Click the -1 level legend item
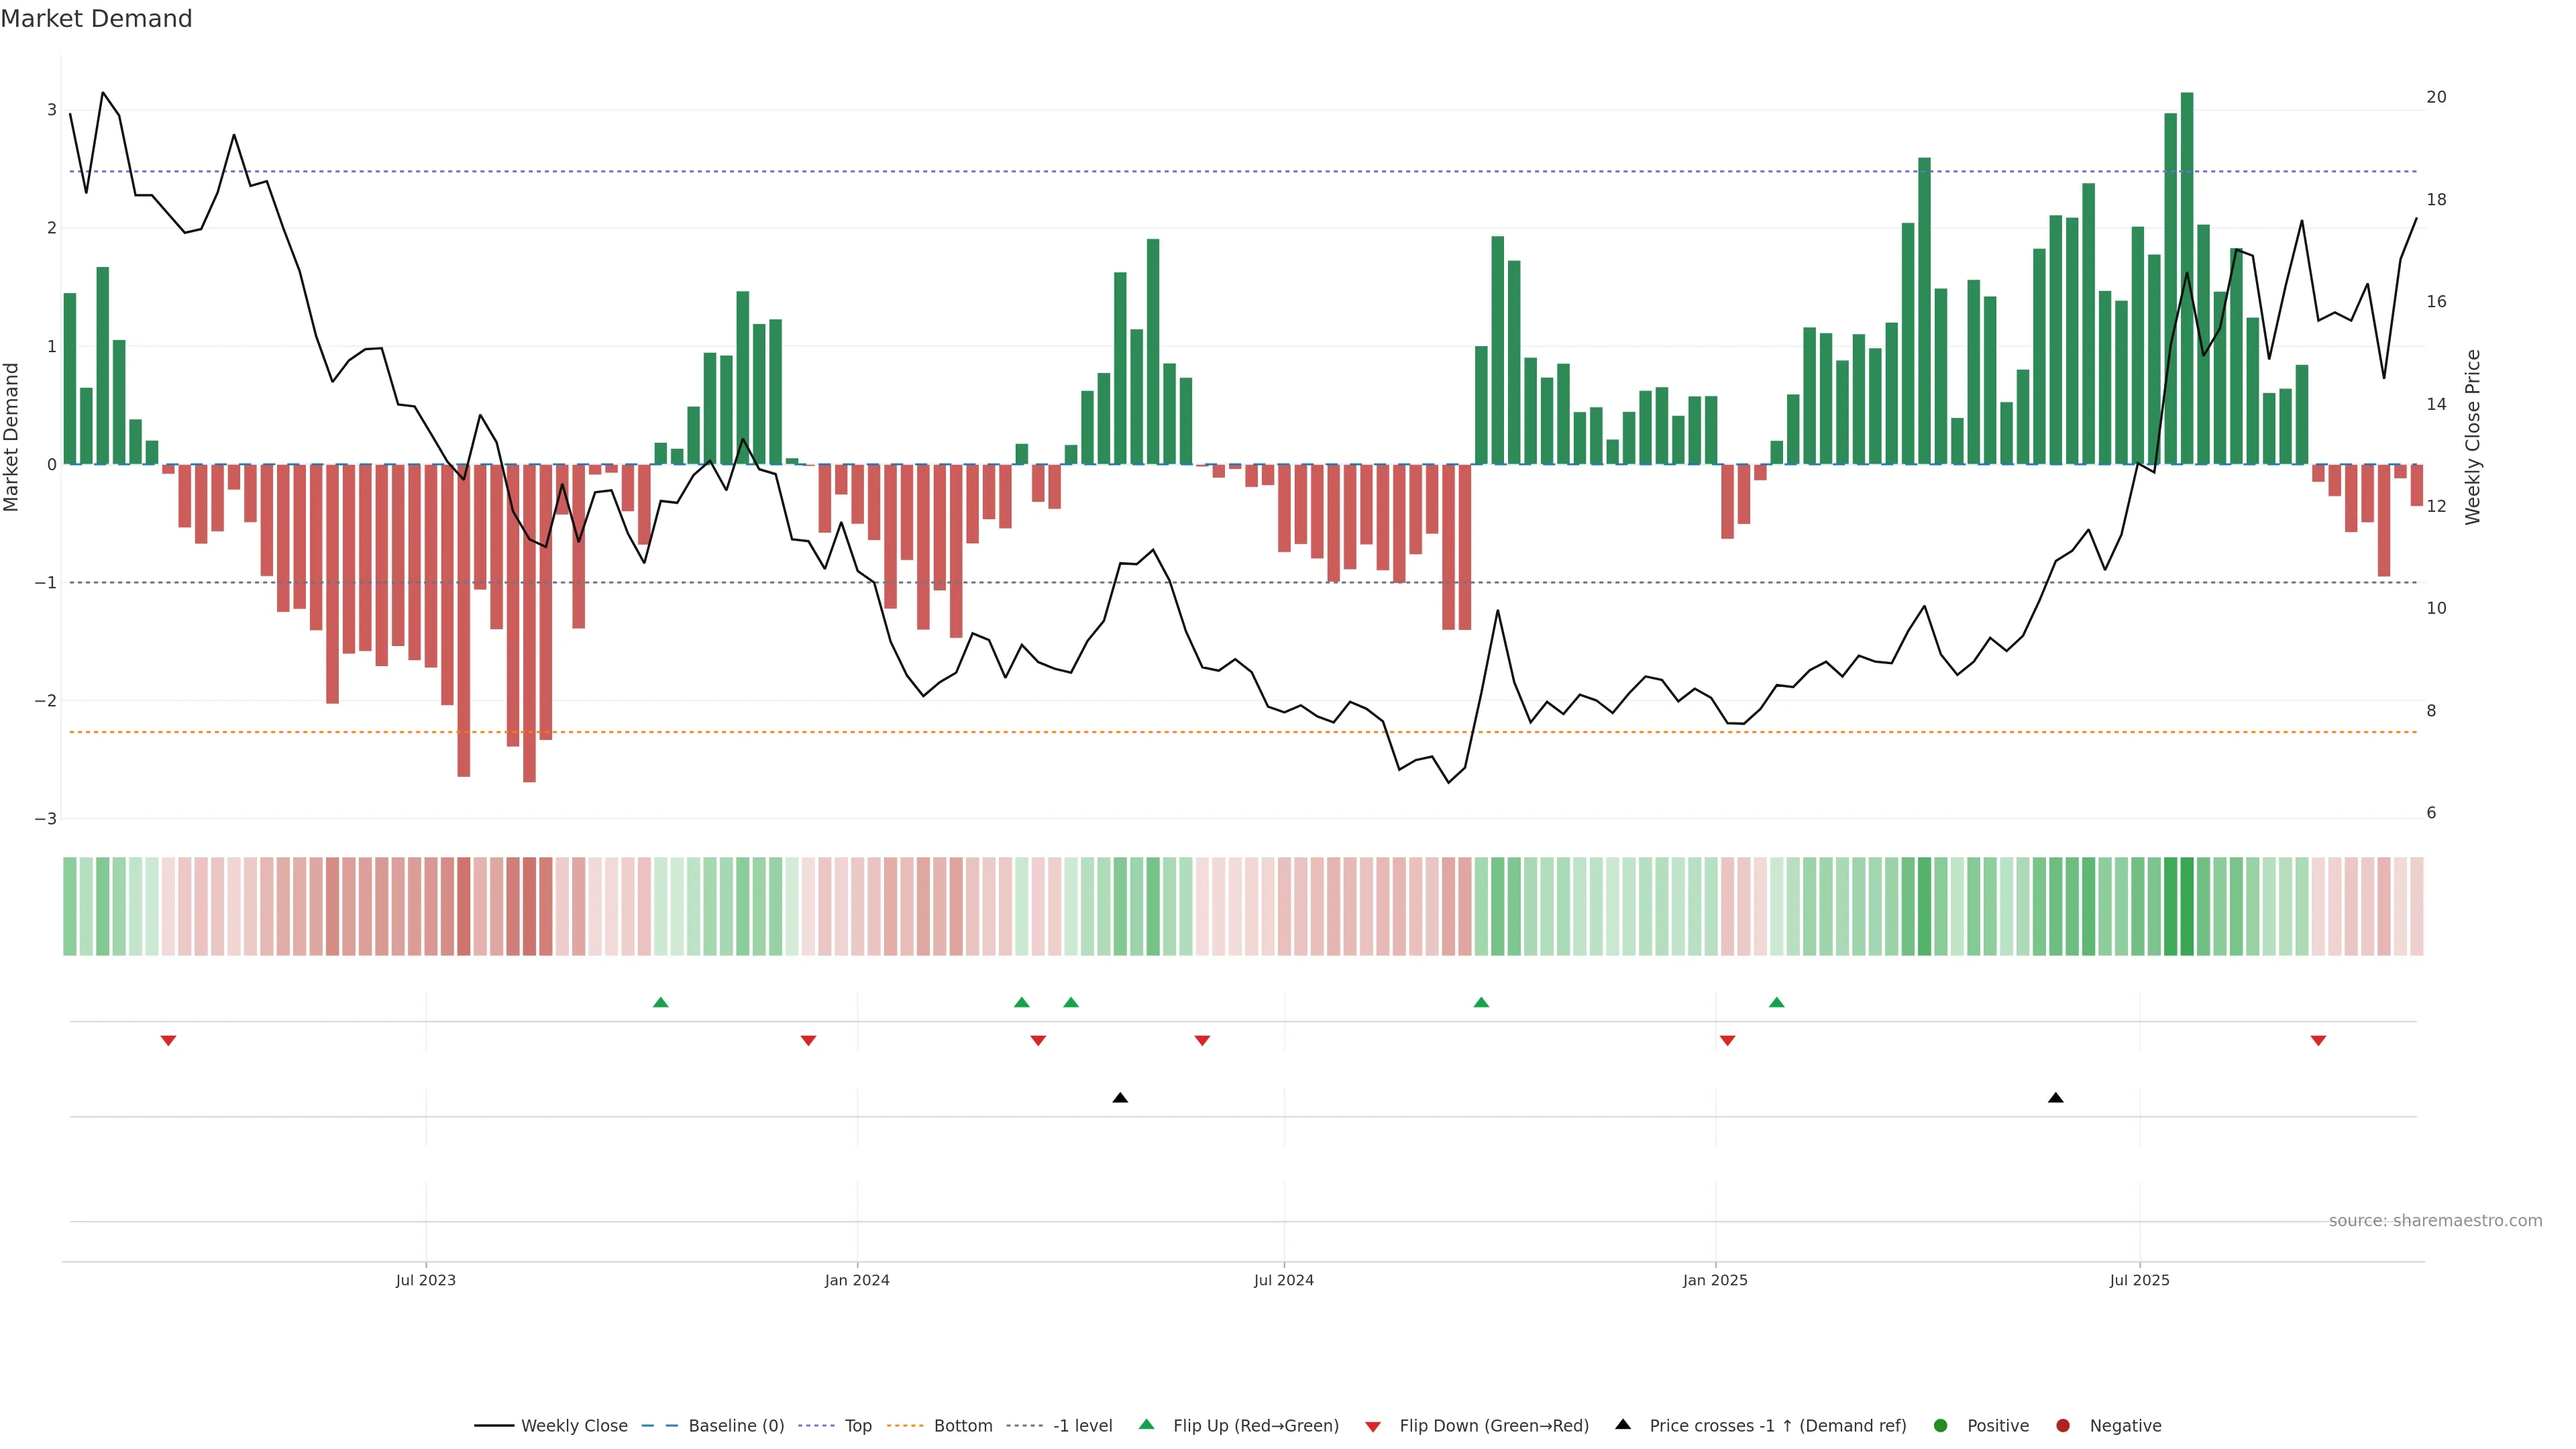This screenshot has height=1449, width=2576. pyautogui.click(x=1082, y=1426)
